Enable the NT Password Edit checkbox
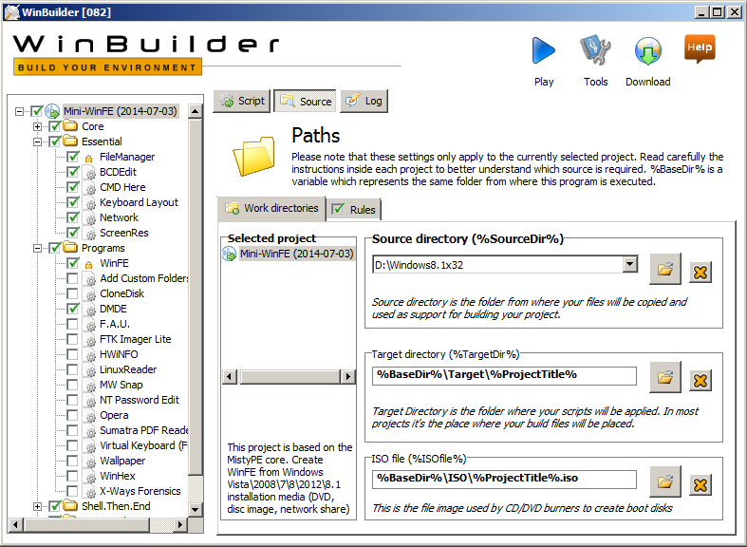 tap(72, 400)
